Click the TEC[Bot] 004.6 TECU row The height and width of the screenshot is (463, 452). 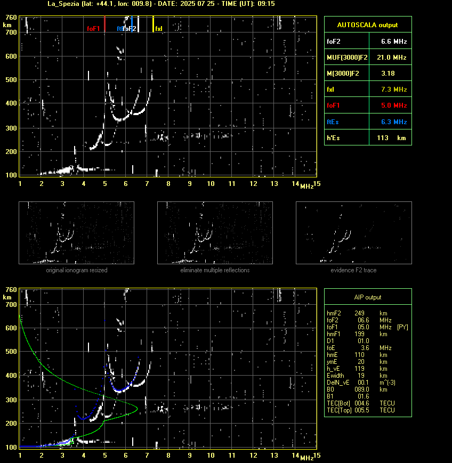click(361, 403)
